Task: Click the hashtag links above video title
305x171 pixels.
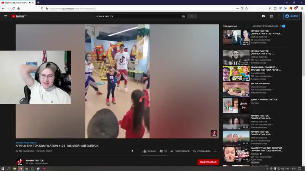Action: [x=26, y=143]
